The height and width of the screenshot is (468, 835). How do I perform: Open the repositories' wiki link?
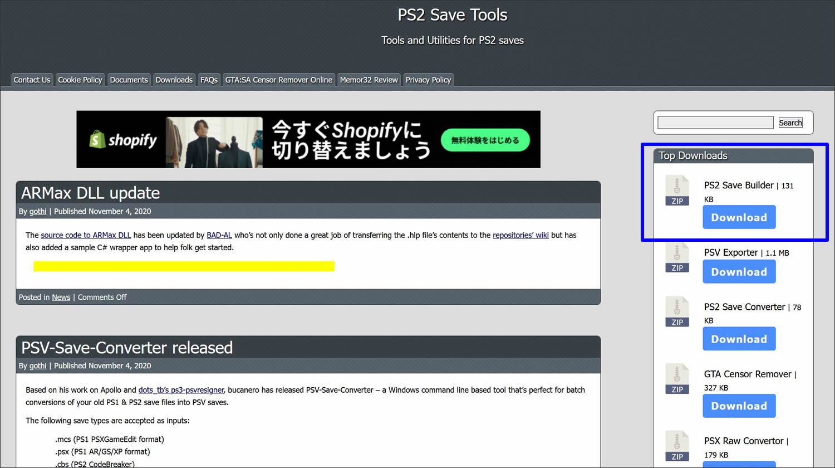520,235
